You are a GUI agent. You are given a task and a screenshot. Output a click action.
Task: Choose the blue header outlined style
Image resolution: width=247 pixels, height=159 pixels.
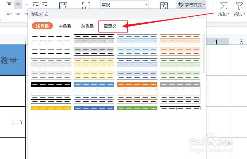point(94,93)
